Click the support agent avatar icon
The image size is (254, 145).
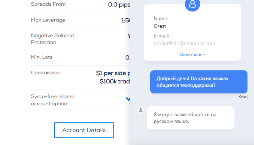pyautogui.click(x=141, y=110)
